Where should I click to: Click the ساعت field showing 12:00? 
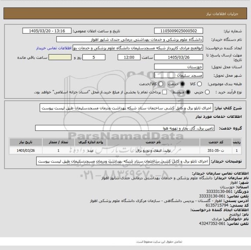(129, 57)
